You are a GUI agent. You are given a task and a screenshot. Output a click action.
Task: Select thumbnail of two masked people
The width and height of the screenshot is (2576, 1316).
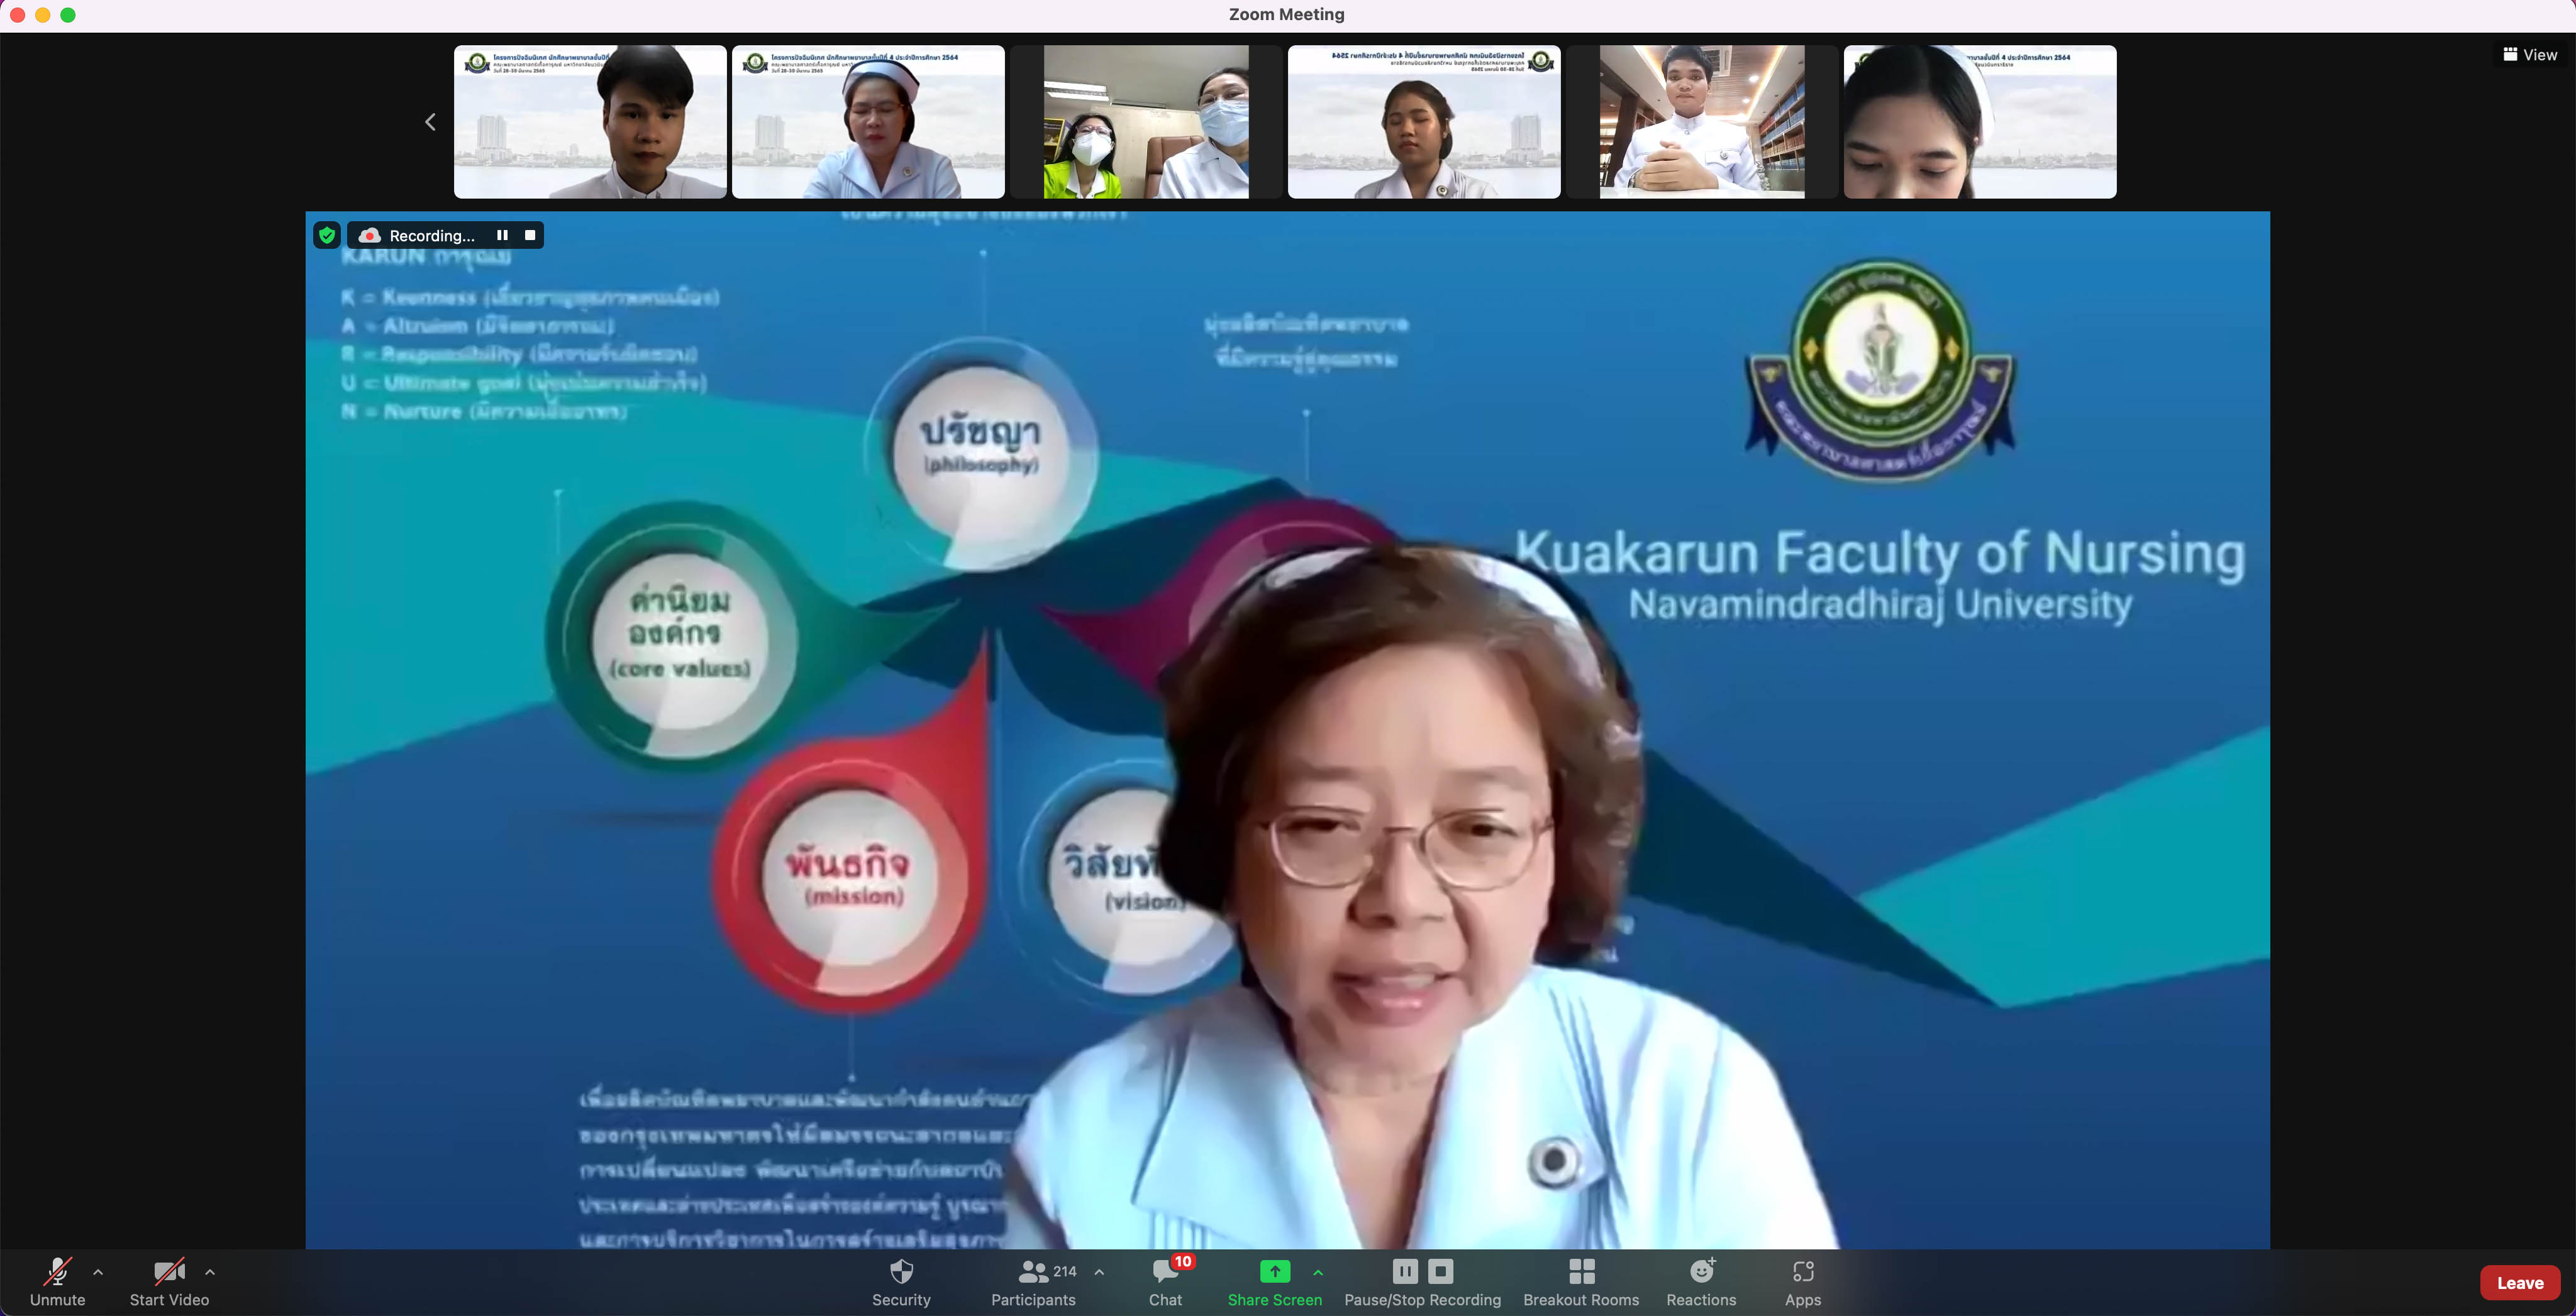pos(1146,122)
